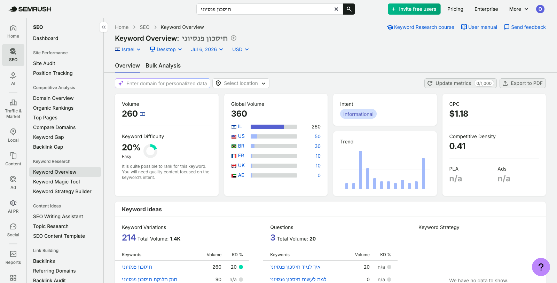This screenshot has height=283, width=557.
Task: Click the Keyword Difficulty donut chart
Action: [x=150, y=151]
